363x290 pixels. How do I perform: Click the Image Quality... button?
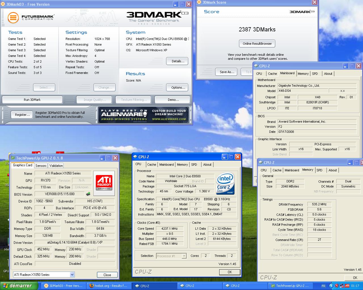[x=95, y=100]
